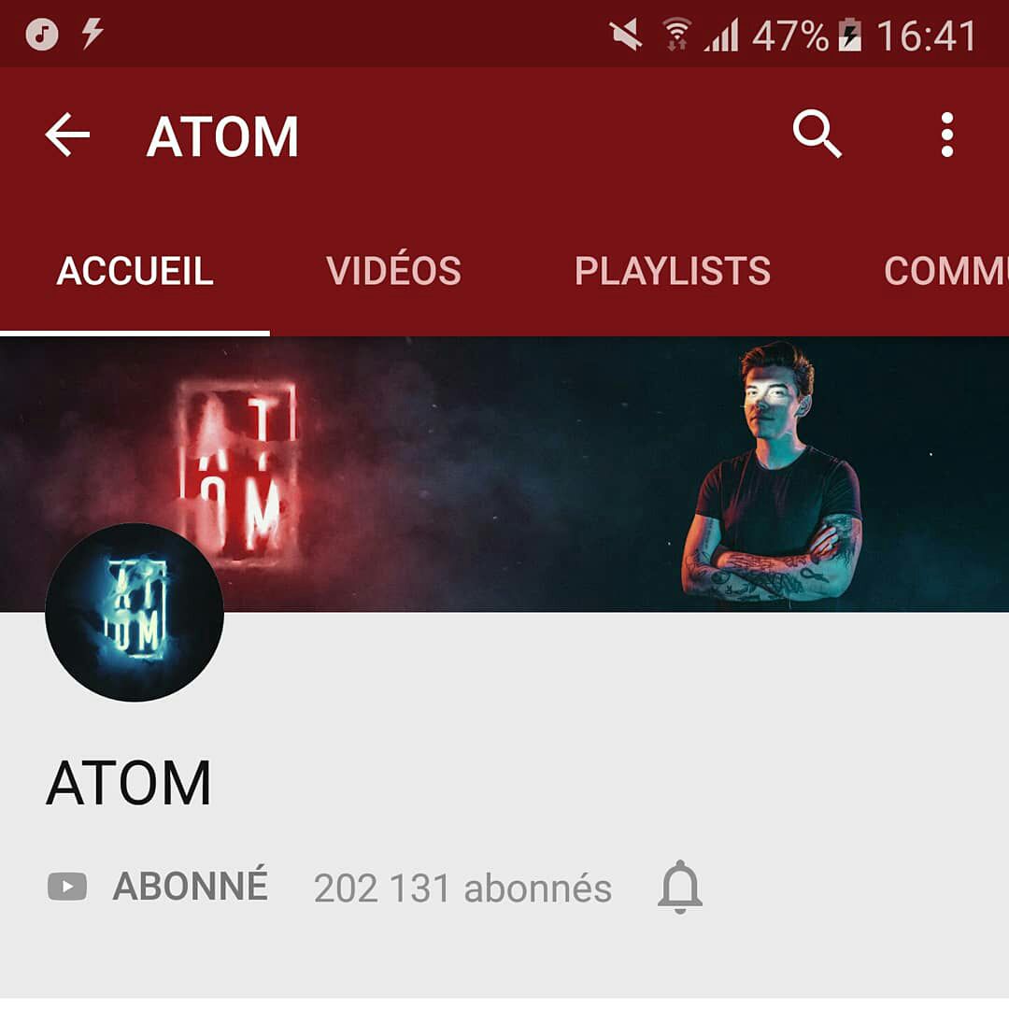1009x1009 pixels.
Task: Tap the music note status bar icon
Action: [42, 34]
